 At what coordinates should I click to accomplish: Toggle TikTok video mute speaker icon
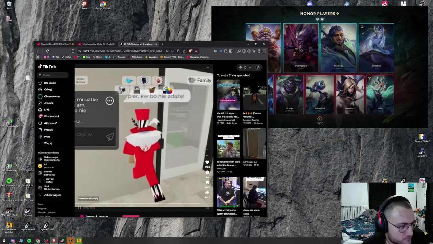pyautogui.click(x=207, y=208)
